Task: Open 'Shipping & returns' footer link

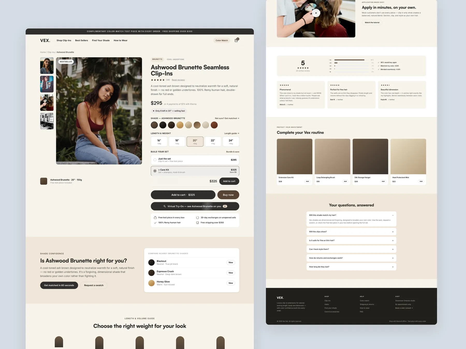Action: tap(367, 304)
